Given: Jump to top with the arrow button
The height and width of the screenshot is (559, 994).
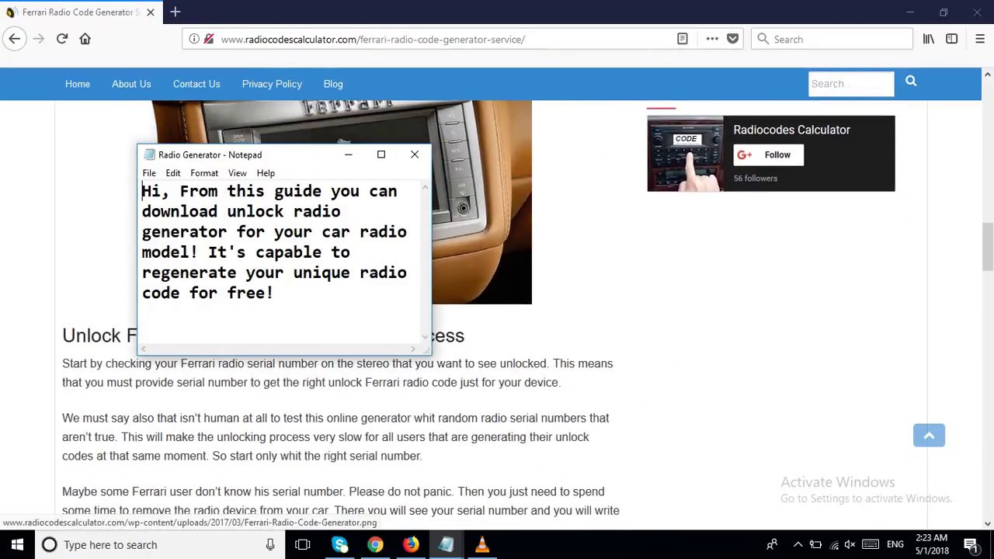Looking at the screenshot, I should pyautogui.click(x=929, y=436).
